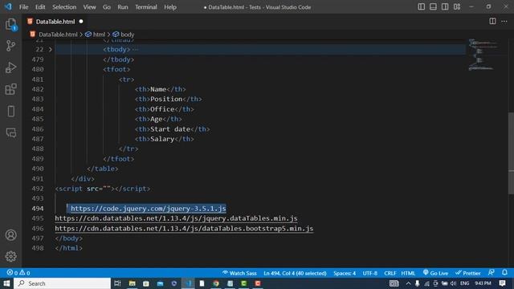Click the feedback icon in status bar
The image size is (514, 289).
pos(491,273)
